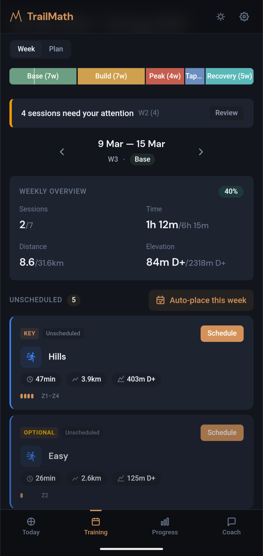Review sessions needing attention
This screenshot has width=263, height=556.
coord(226,113)
